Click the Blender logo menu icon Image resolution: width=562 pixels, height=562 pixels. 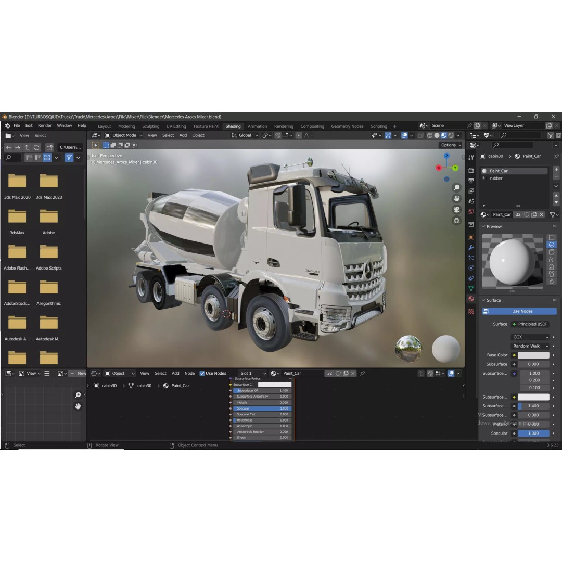tap(7, 126)
